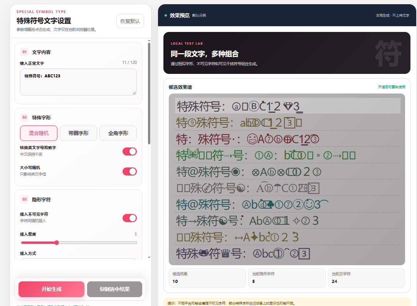
Task: Click the 候选效果墙 heading
Action: 180,87
